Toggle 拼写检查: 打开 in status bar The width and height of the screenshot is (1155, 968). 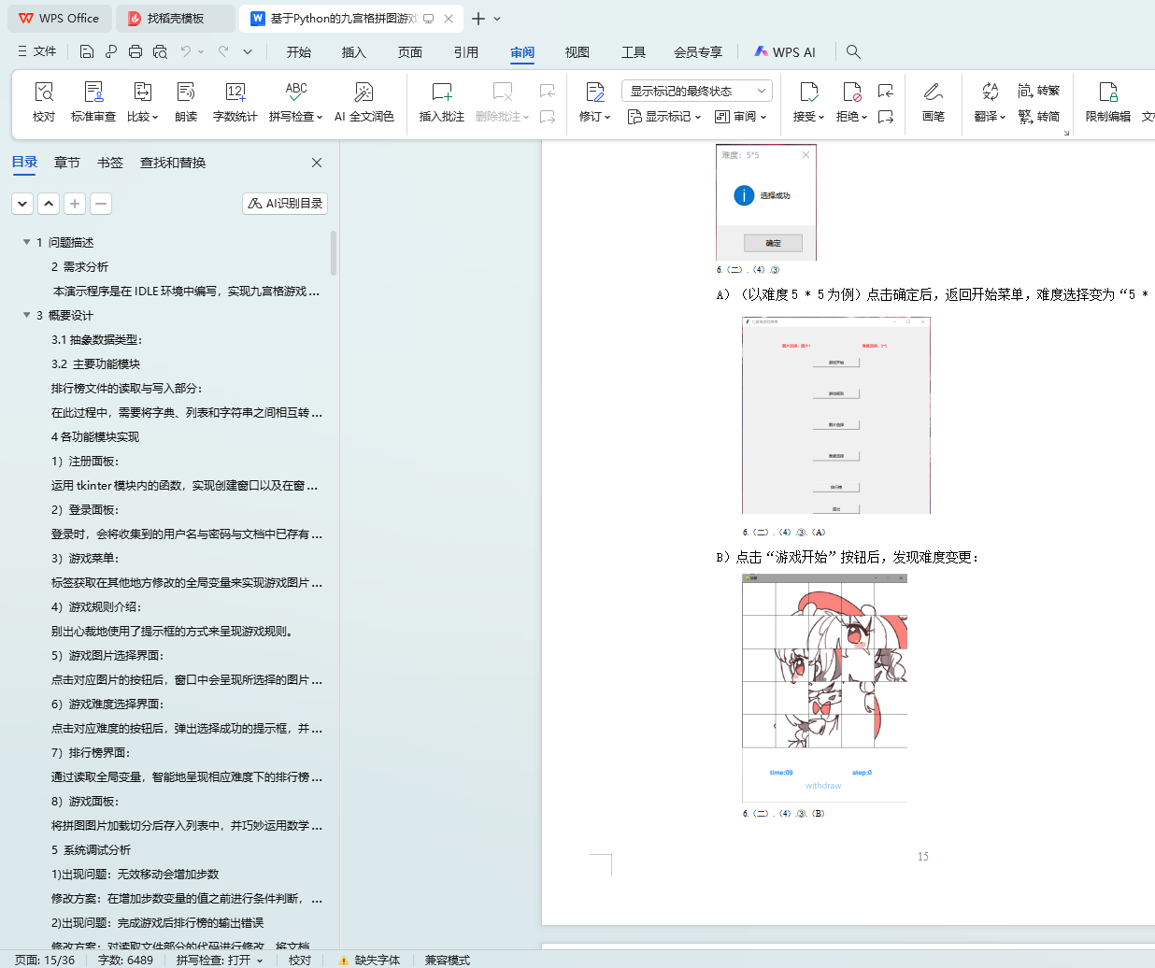tap(220, 960)
